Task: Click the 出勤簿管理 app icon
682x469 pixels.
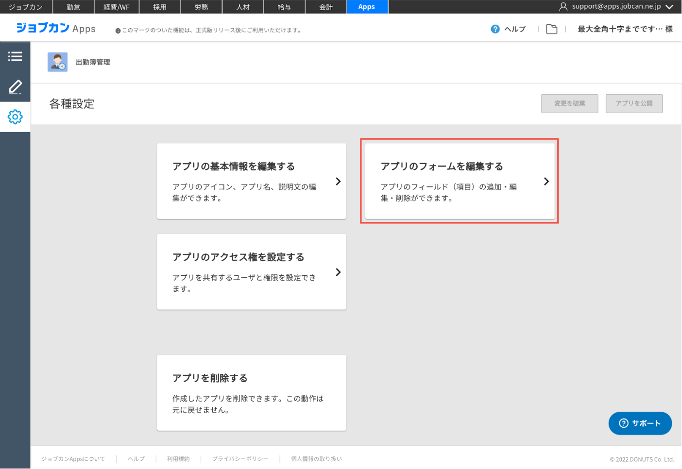Action: click(x=57, y=62)
